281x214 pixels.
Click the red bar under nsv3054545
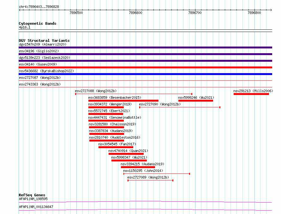116,147
